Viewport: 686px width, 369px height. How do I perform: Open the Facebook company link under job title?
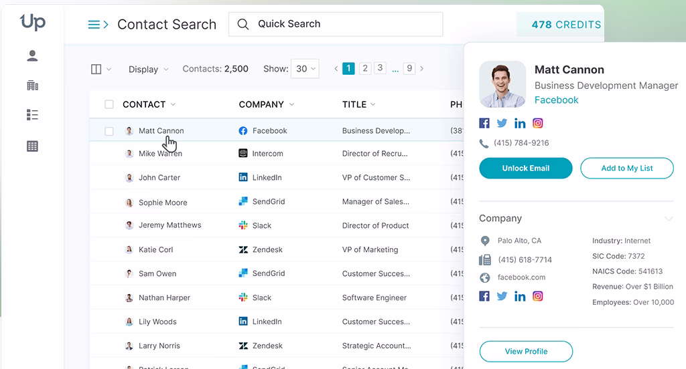tap(556, 100)
